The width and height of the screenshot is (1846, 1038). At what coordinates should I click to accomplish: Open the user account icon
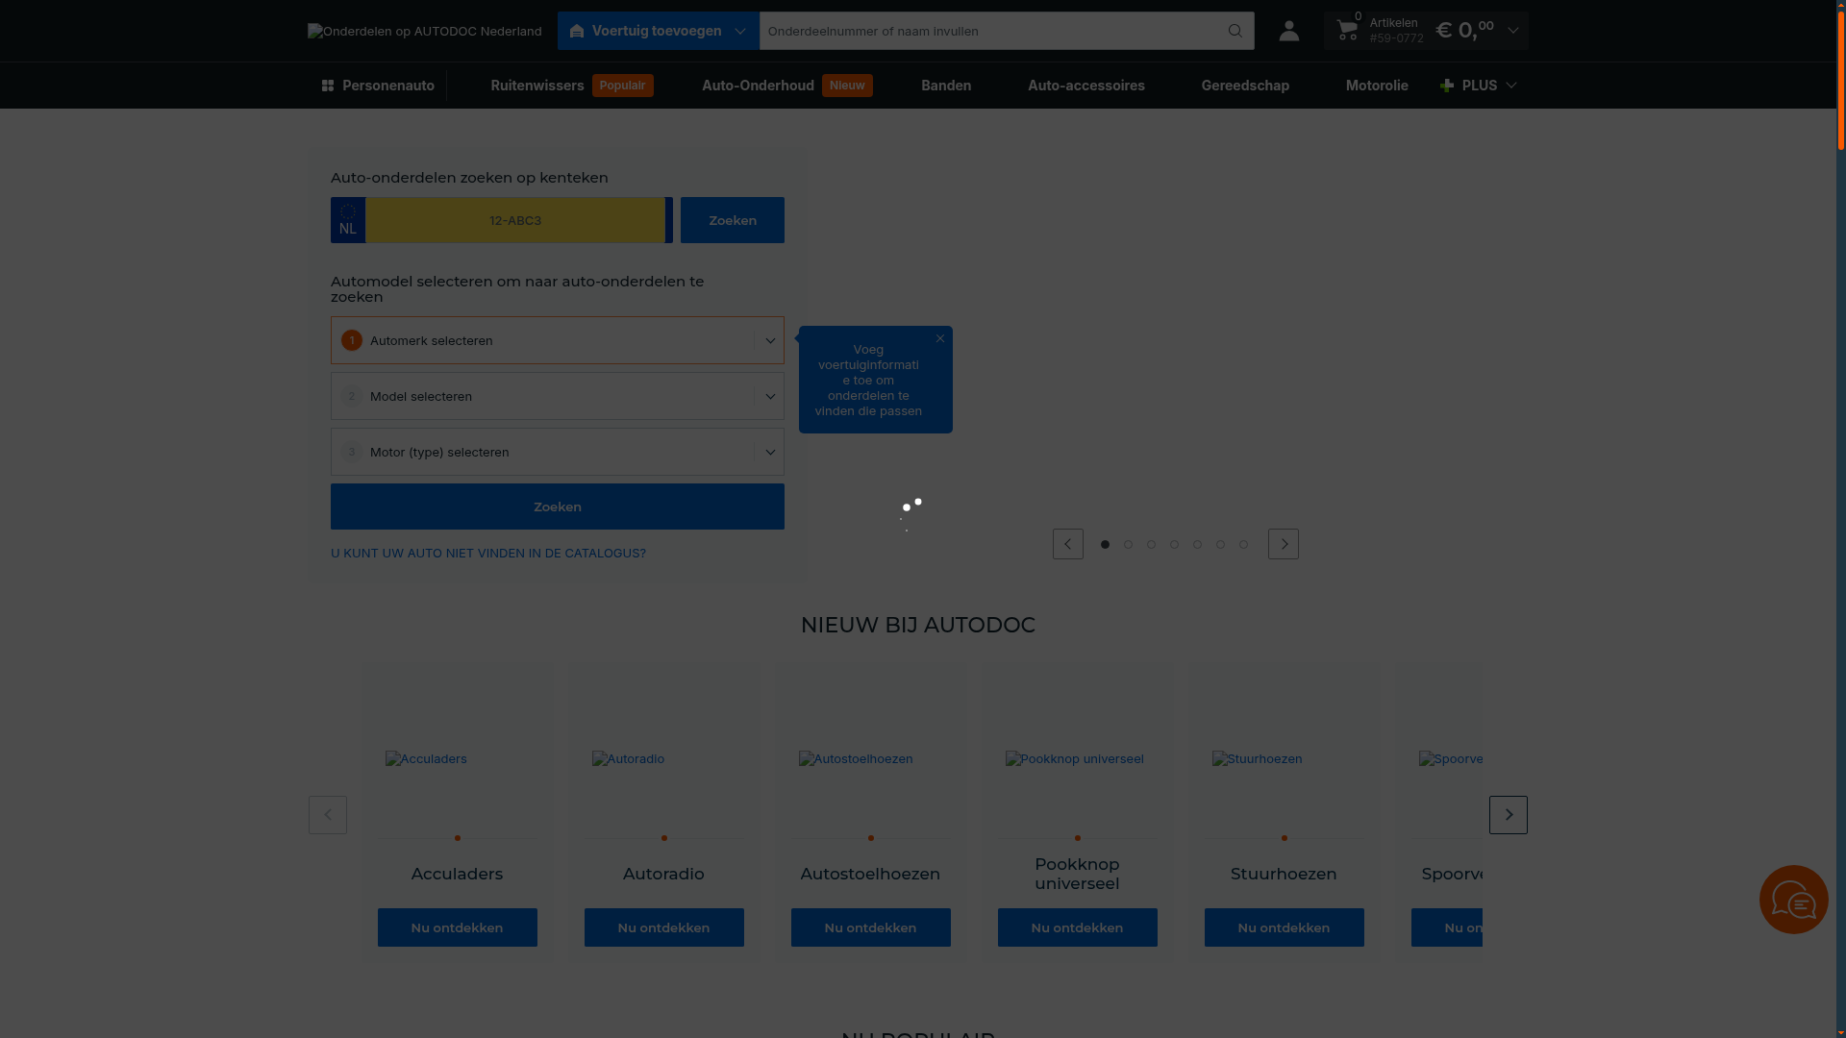(x=1288, y=31)
